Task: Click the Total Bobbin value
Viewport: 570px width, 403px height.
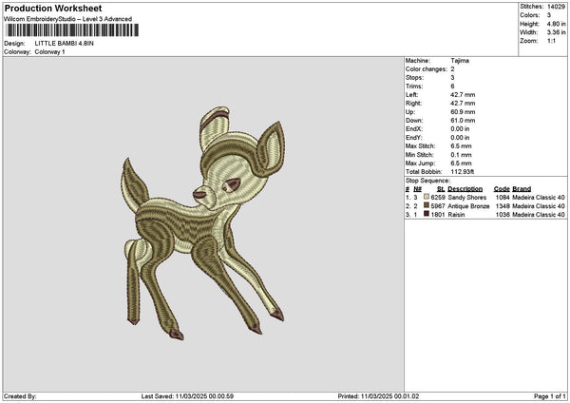Action: point(464,171)
